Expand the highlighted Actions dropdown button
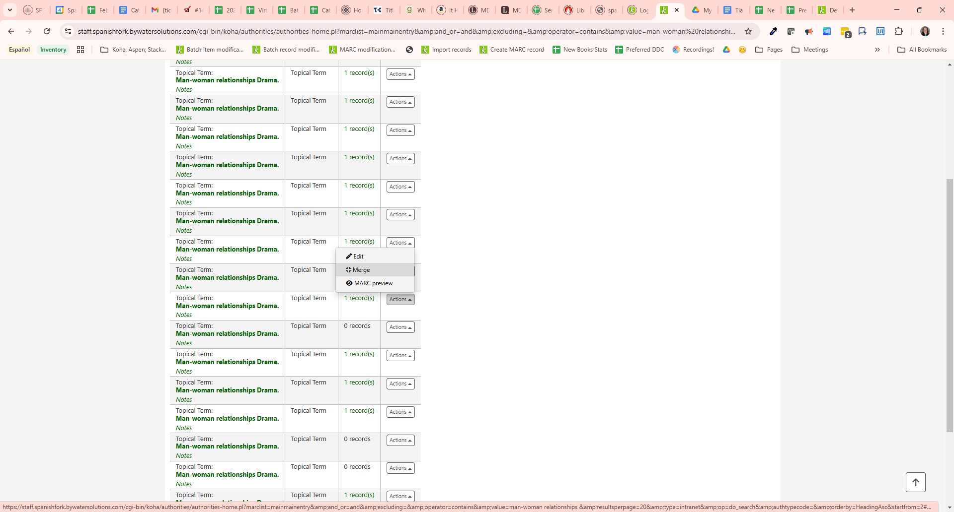Screen dimensions: 954x512 coord(400,299)
